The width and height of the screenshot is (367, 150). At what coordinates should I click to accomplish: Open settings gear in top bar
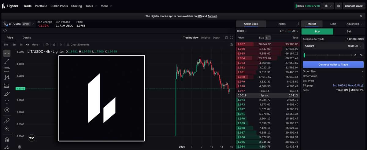point(338,6)
